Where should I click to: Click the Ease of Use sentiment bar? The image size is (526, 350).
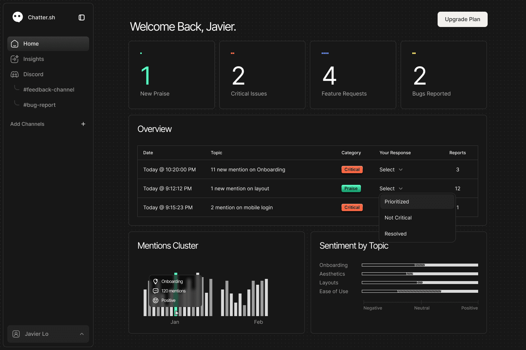coord(419,291)
